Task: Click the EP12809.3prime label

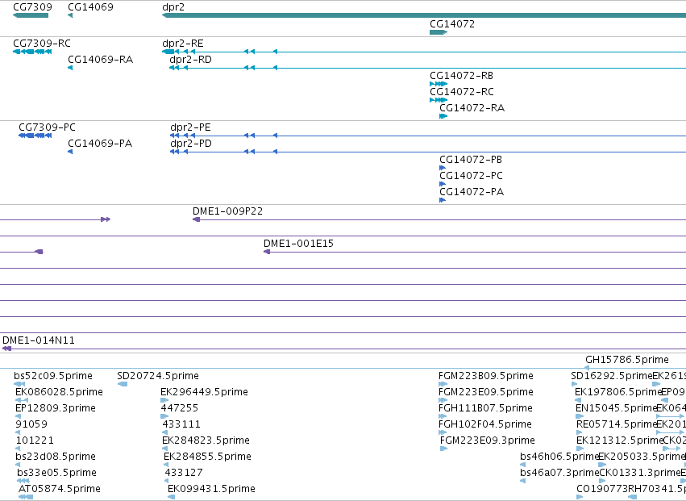Action: [56, 408]
